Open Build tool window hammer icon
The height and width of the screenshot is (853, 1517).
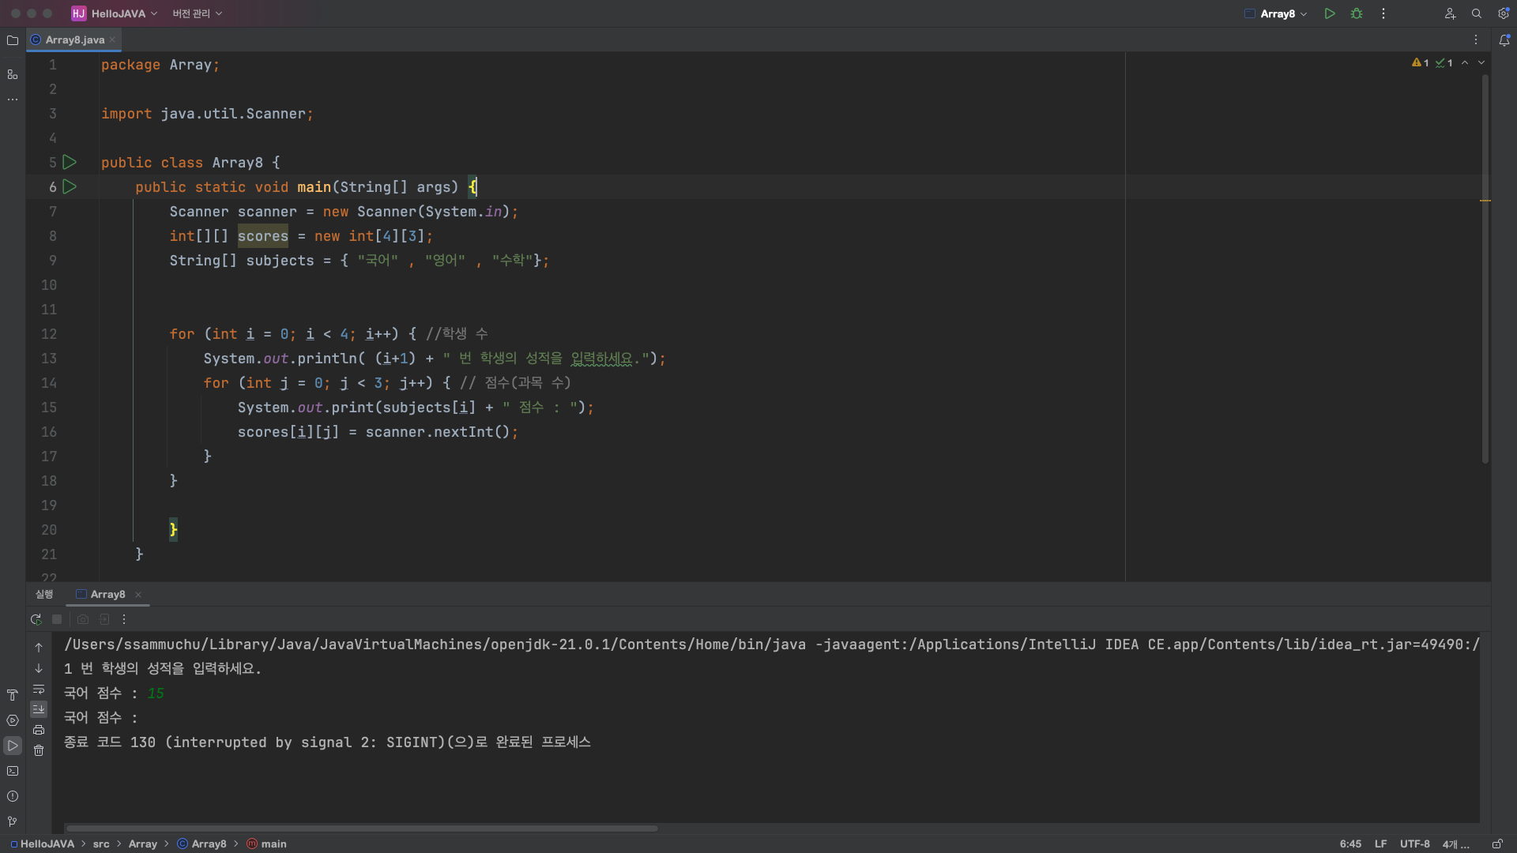coord(13,695)
